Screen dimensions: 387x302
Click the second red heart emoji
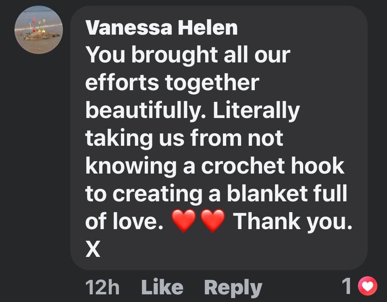(x=212, y=221)
